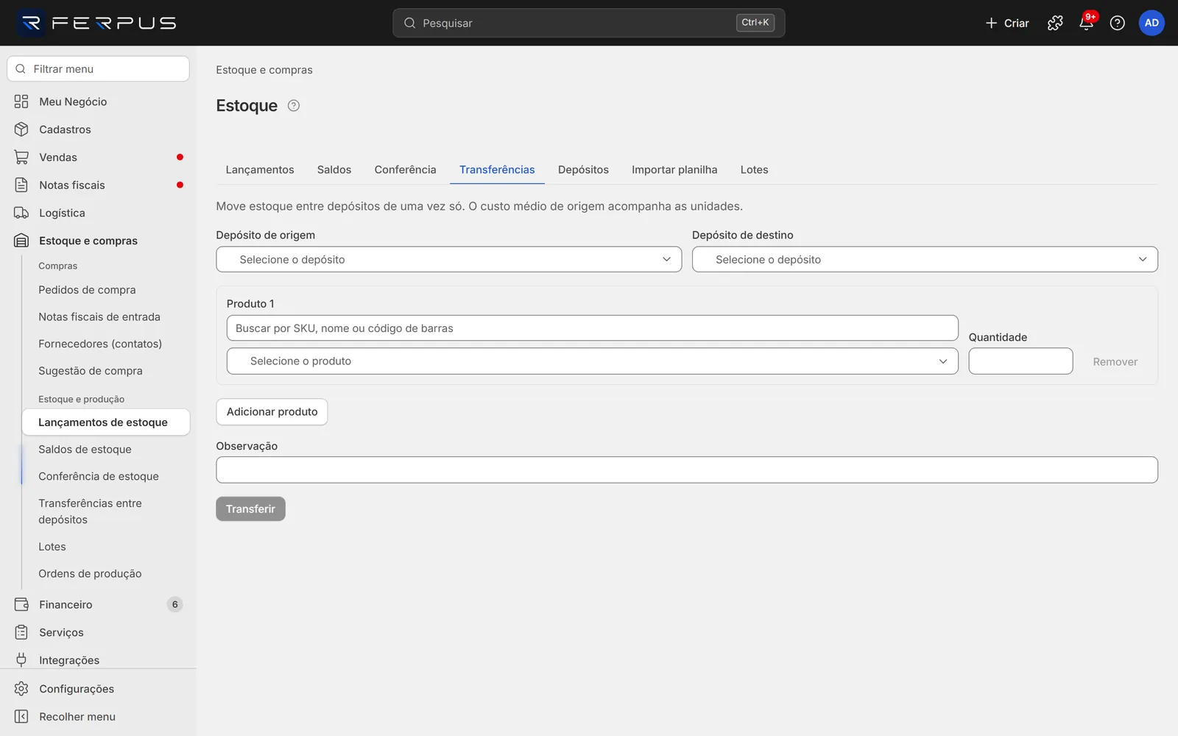1178x736 pixels.
Task: Click the Meu Negócio dashboard icon
Action: [21, 102]
